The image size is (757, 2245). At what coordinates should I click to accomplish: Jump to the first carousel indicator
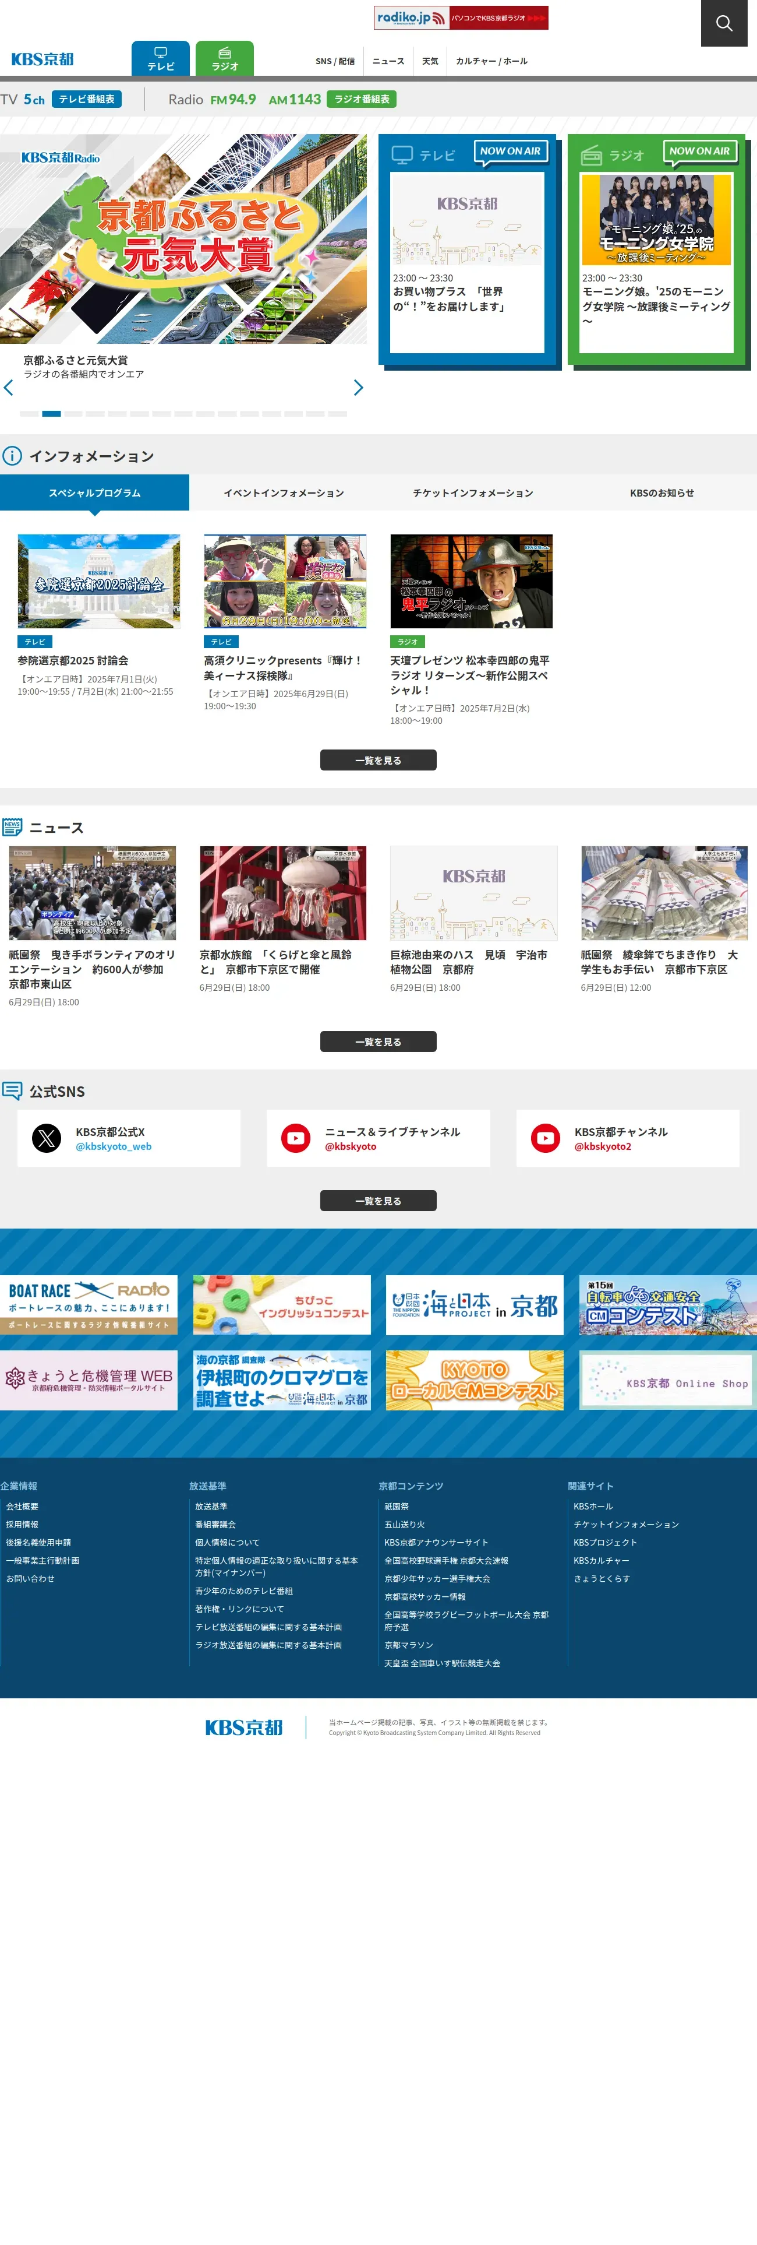(29, 413)
